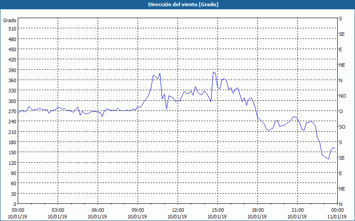Click the 'NE' compass label at 390 level
This screenshot has width=355, height=221.
pos(342,65)
